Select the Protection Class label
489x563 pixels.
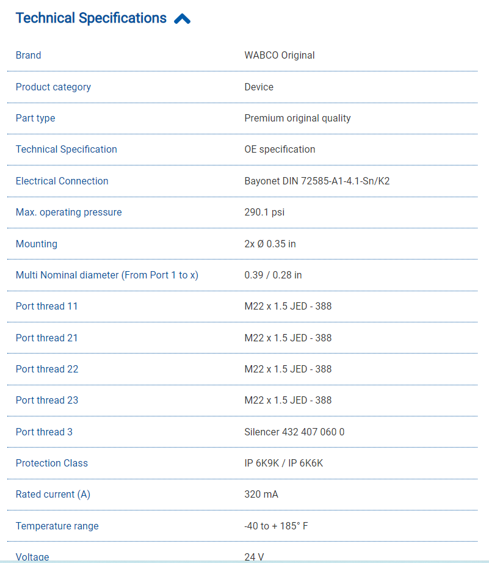pos(52,463)
